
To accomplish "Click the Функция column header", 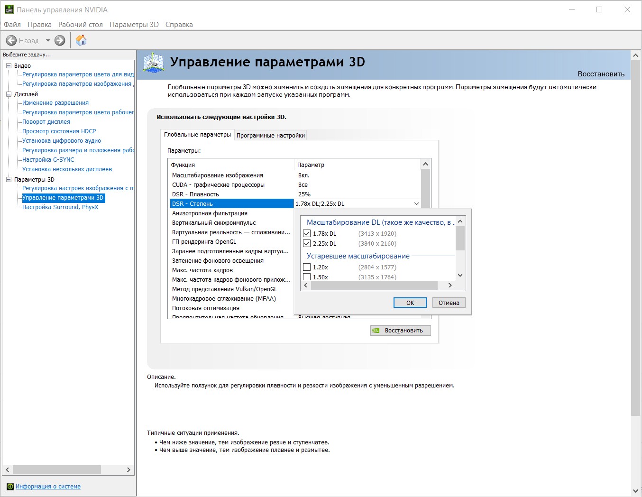I will 231,165.
